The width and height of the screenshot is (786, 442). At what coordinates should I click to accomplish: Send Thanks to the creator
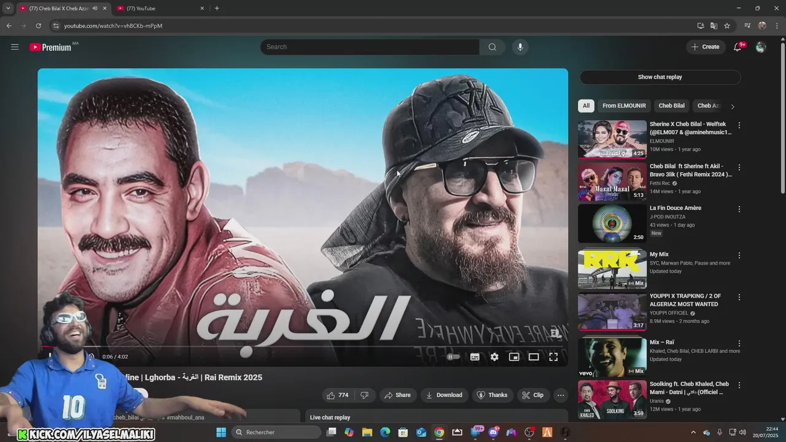[492, 395]
